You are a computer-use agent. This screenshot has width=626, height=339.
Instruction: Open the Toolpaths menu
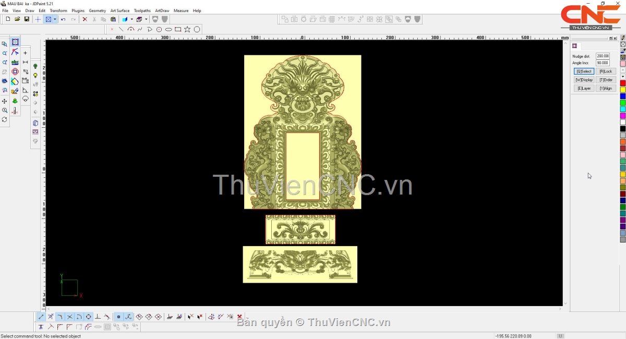(x=142, y=10)
